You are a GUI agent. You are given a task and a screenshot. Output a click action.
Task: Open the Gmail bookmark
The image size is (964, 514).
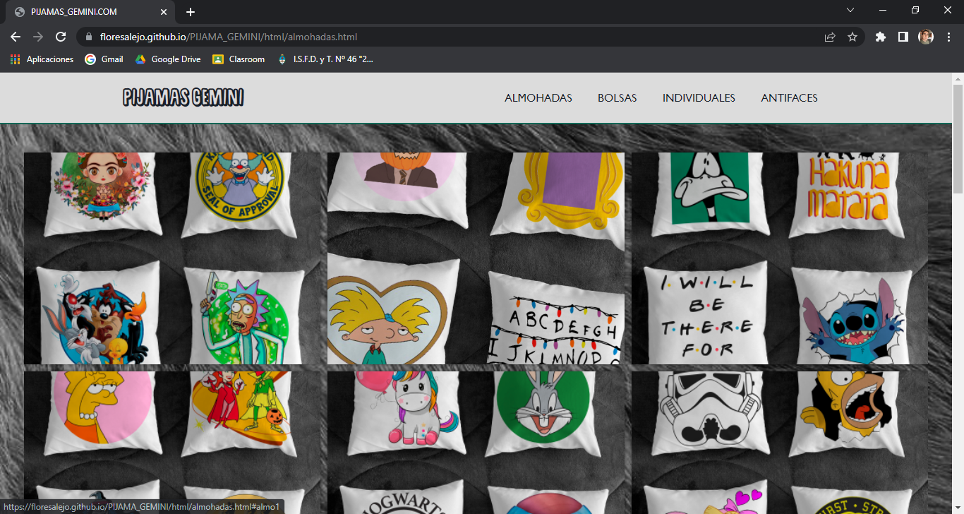pos(104,59)
